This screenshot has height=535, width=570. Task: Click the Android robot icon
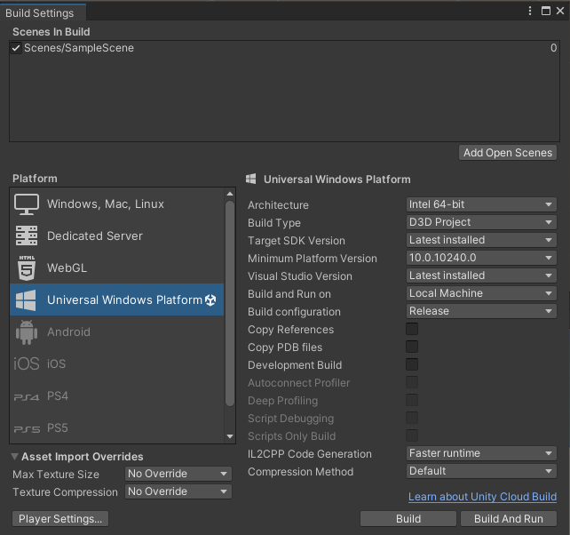point(27,331)
